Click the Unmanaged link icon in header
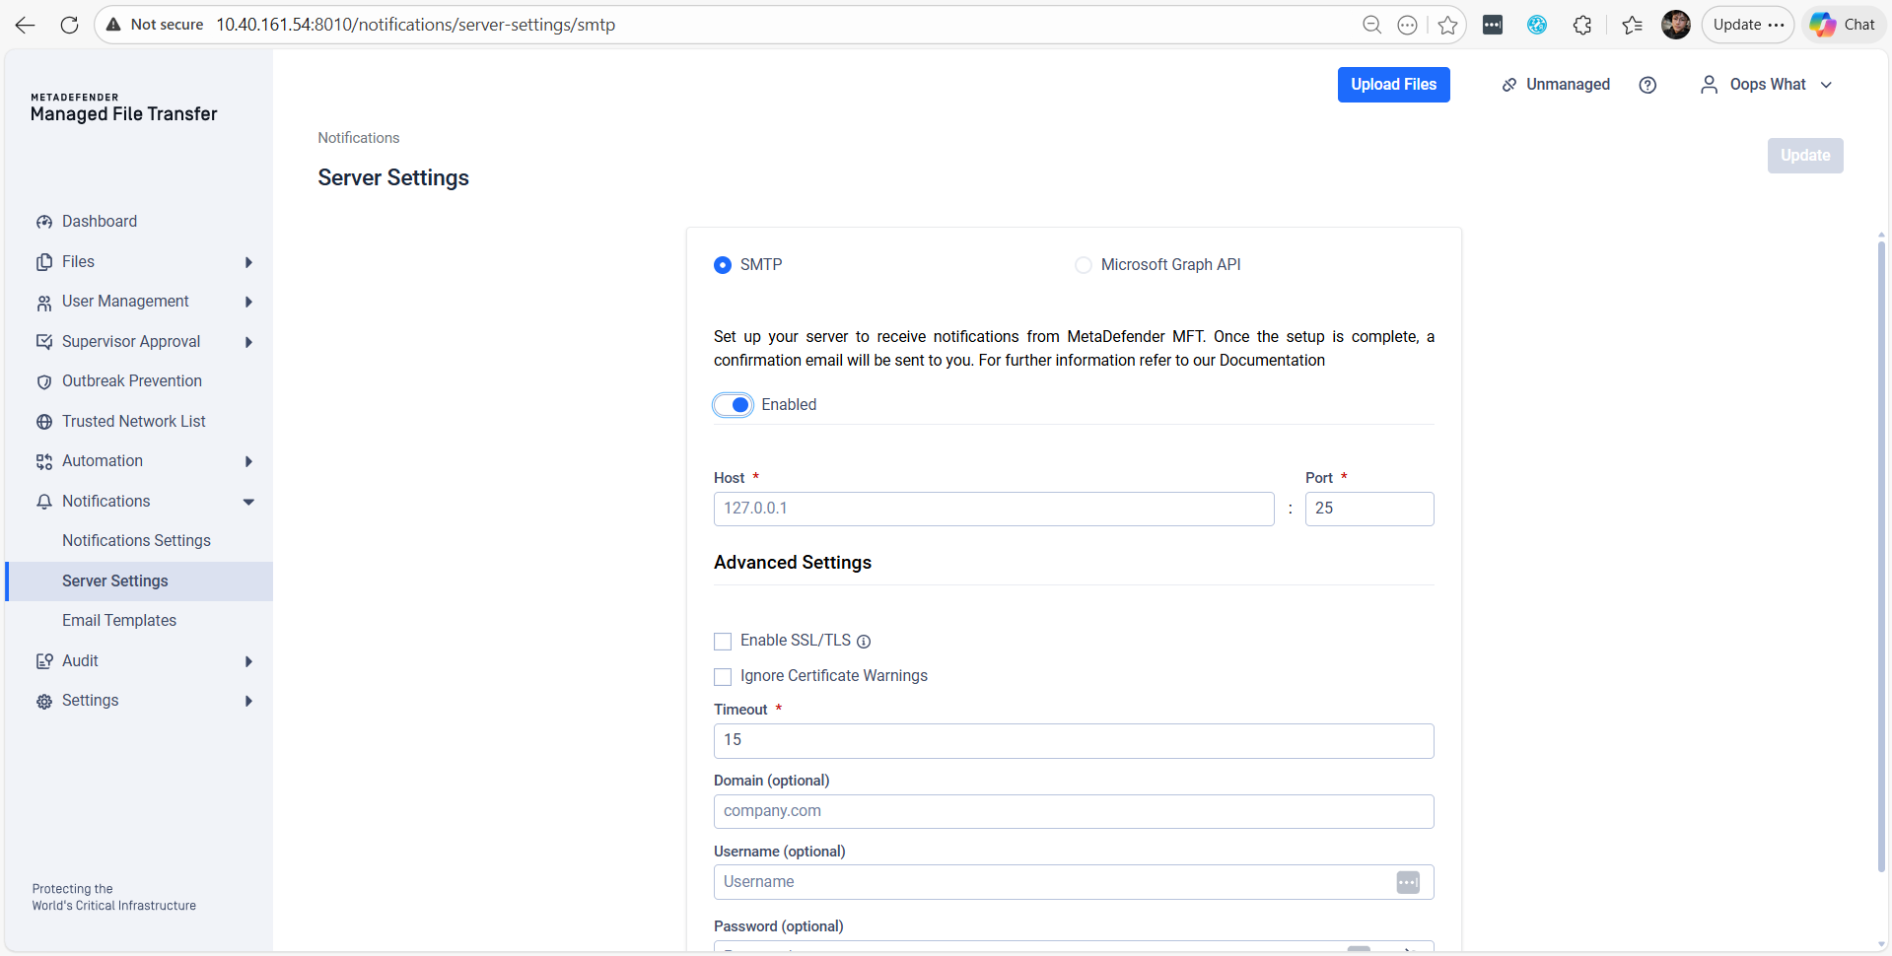This screenshot has width=1892, height=956. [x=1509, y=85]
